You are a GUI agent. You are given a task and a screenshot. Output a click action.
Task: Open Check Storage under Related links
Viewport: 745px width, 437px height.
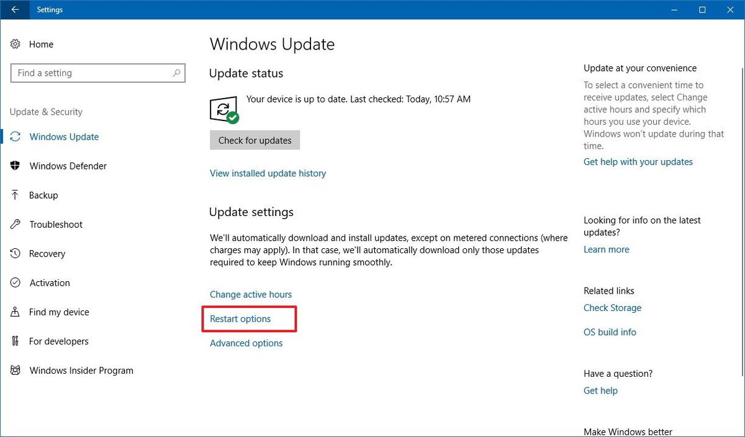coord(612,307)
